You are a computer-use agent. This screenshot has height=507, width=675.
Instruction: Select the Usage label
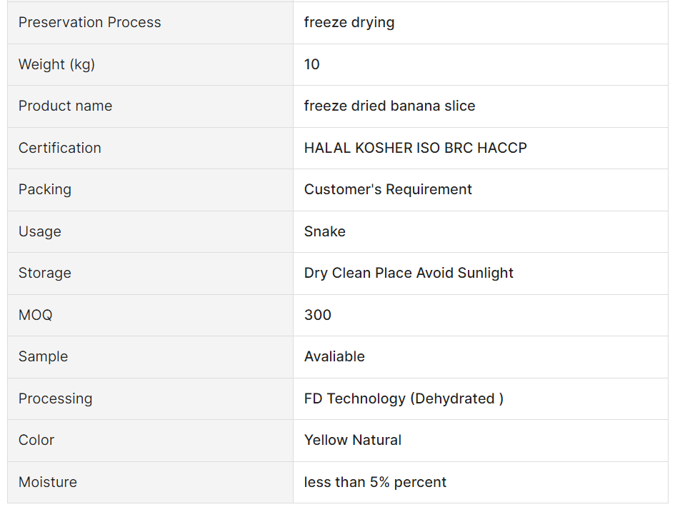coord(40,231)
